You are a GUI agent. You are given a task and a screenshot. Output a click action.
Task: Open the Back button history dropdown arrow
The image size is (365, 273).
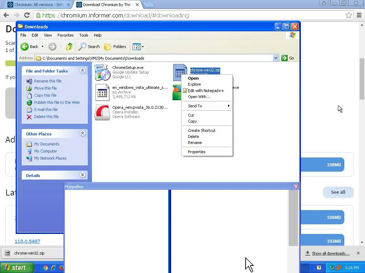pos(43,47)
